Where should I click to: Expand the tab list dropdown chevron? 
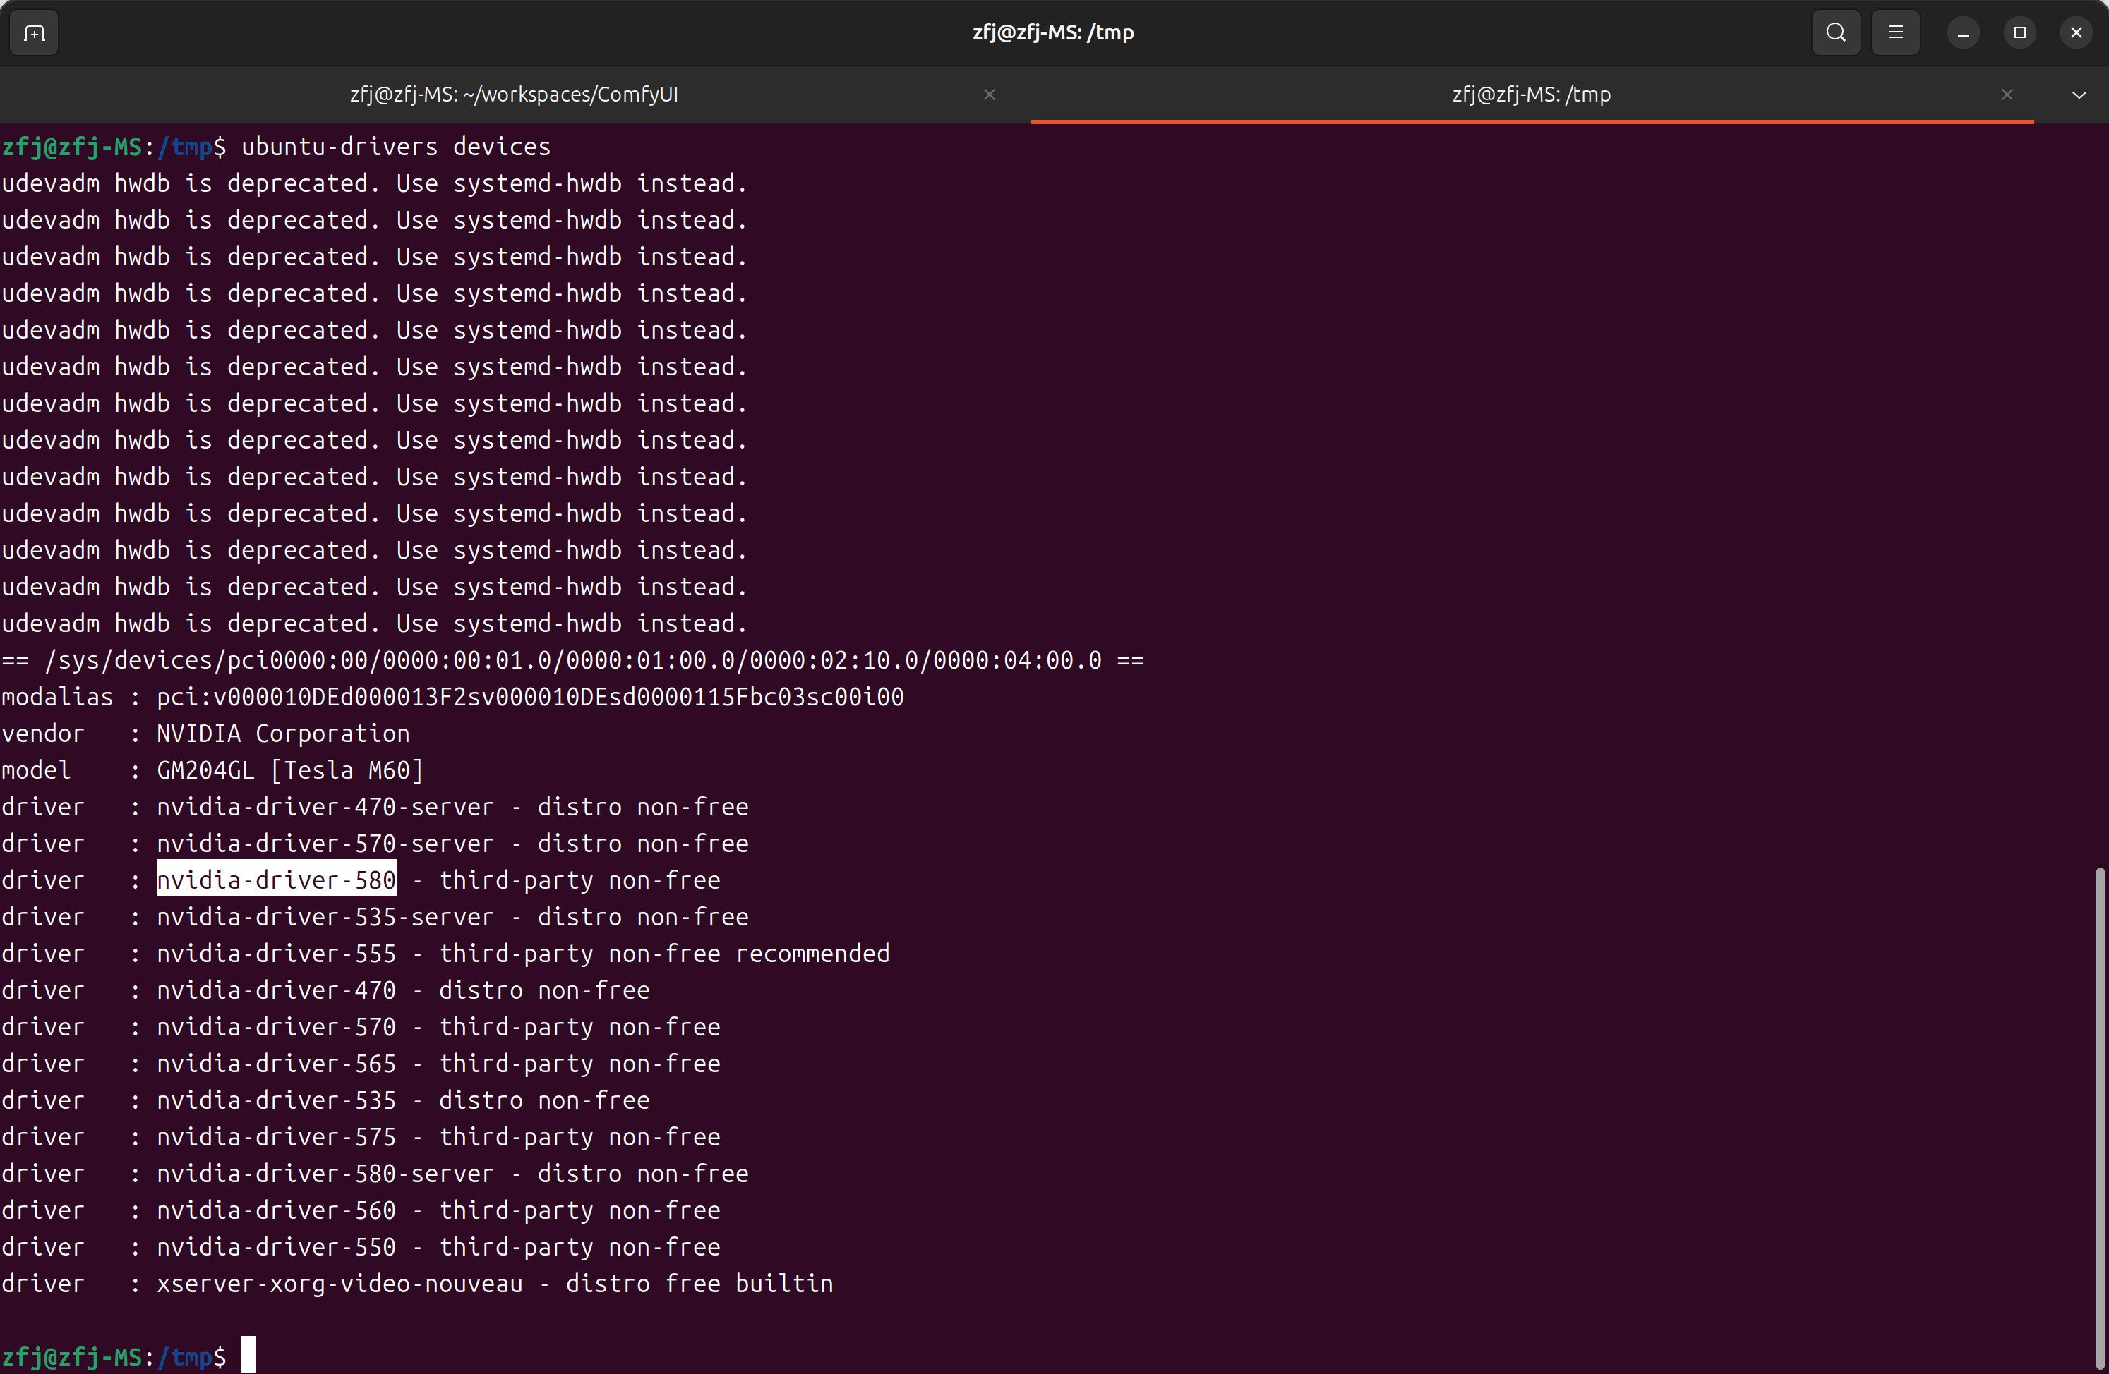(x=2079, y=95)
